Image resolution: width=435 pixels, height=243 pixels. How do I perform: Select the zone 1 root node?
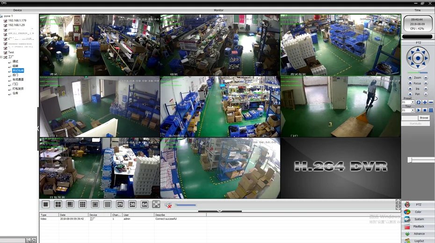tap(8, 16)
